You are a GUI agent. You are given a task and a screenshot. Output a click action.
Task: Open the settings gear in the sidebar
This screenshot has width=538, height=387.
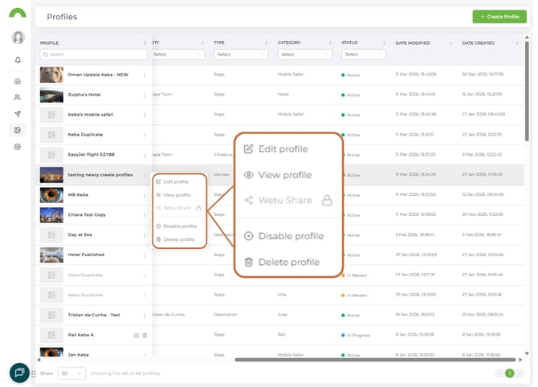click(18, 147)
